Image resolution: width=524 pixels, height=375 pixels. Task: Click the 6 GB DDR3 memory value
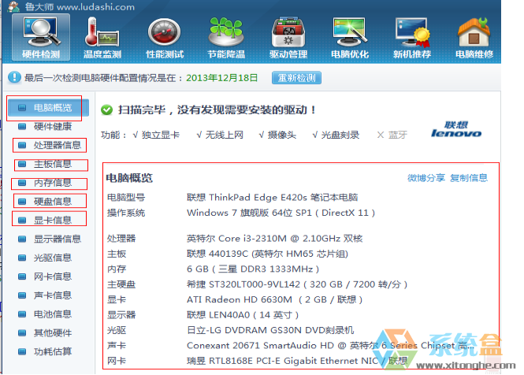tap(253, 269)
